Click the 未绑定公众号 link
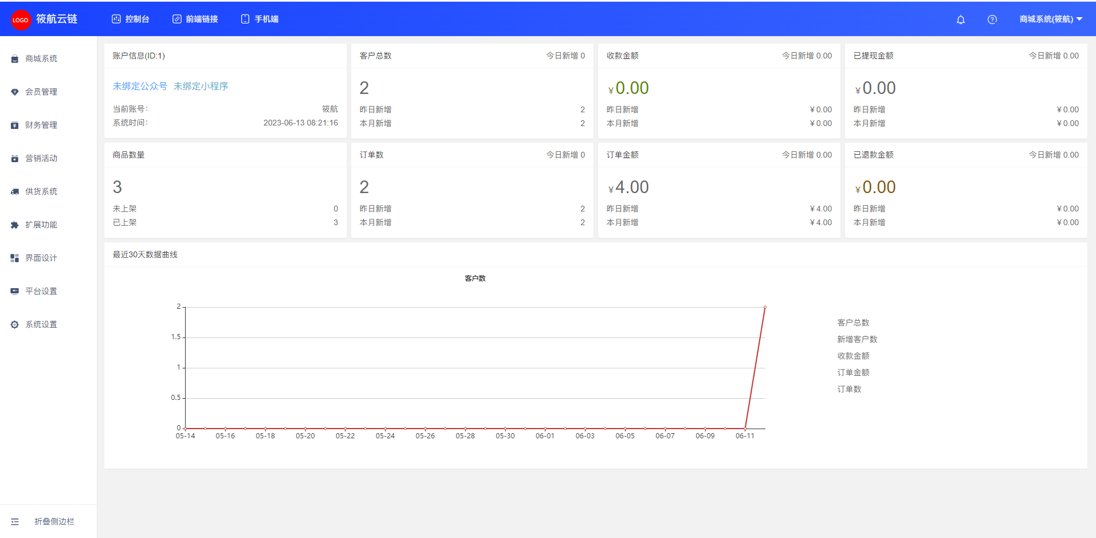The height and width of the screenshot is (538, 1096). [x=140, y=86]
